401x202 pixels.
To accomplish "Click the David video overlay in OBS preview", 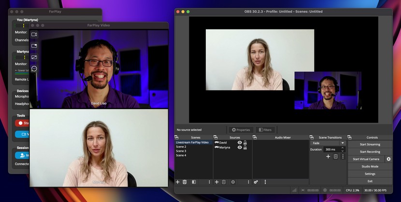I will [x=328, y=91].
